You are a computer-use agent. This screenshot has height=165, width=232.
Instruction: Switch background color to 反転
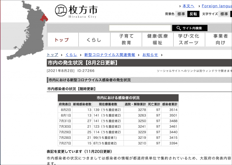(x=193, y=14)
